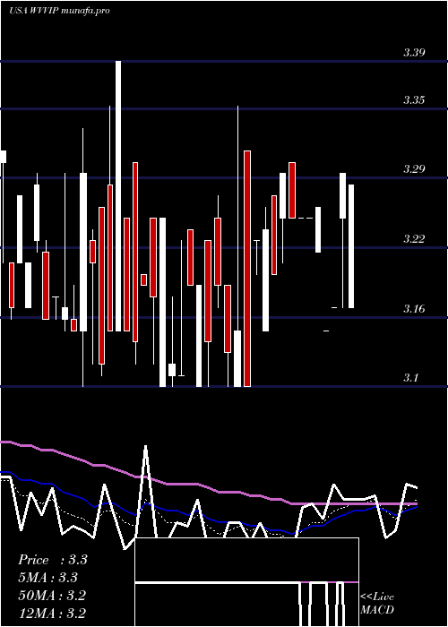Click the peak spike of the white indicator line

145,447
